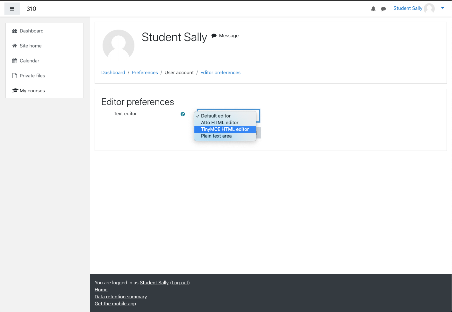The image size is (452, 312).
Task: Click the Student Sally page heading
Action: (x=174, y=37)
